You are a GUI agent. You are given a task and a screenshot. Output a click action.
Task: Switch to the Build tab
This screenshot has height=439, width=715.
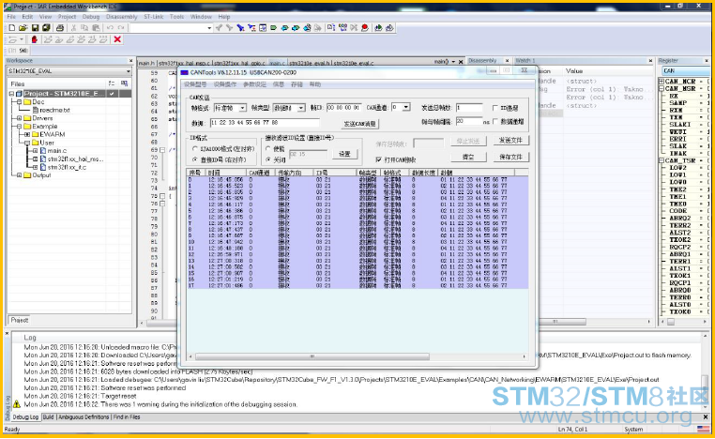tap(49, 417)
